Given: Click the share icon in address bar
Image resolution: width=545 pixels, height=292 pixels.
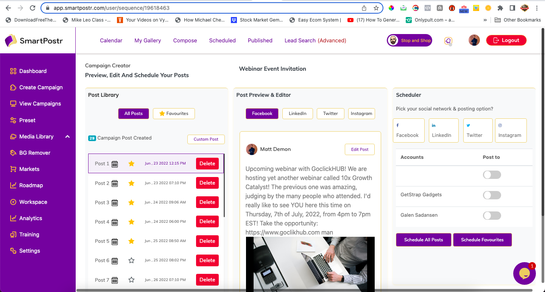Looking at the screenshot, I should pyautogui.click(x=364, y=8).
